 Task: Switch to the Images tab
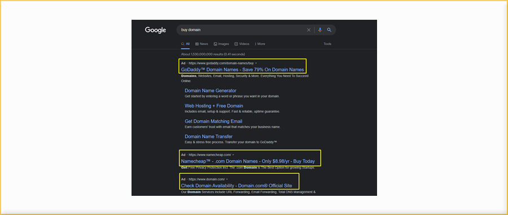221,43
